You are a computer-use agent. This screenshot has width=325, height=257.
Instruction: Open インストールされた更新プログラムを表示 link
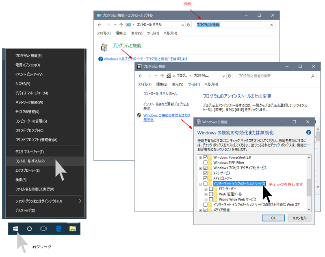pos(166,106)
